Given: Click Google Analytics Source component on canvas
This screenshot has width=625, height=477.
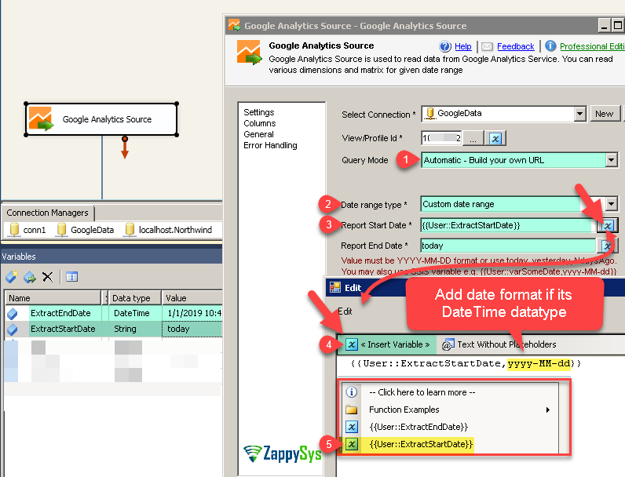Looking at the screenshot, I should (101, 119).
